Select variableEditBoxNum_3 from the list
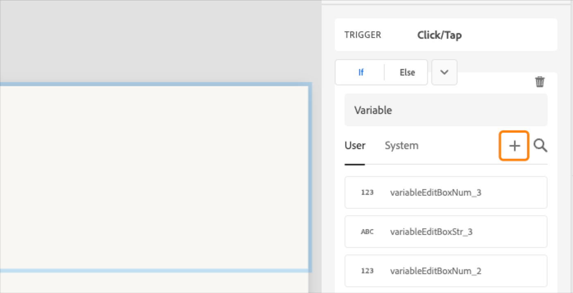The width and height of the screenshot is (573, 293). point(435,192)
